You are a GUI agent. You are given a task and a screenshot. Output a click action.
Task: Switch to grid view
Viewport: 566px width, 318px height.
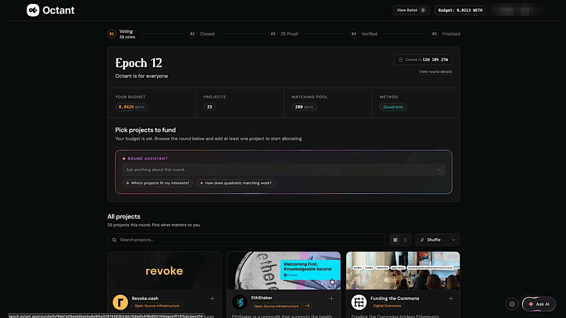pyautogui.click(x=395, y=240)
